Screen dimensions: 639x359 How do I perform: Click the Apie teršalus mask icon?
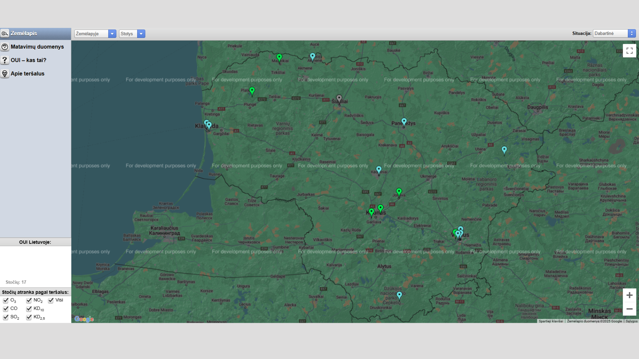[5, 74]
